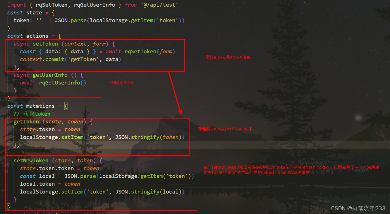Click 'rqGetUserInfo' in the import statement
The height and width of the screenshot is (214, 390).
94,5
